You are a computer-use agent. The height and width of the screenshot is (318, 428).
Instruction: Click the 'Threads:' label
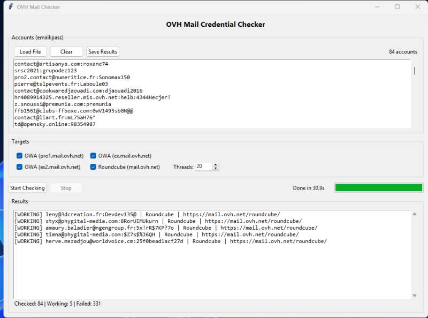point(184,167)
